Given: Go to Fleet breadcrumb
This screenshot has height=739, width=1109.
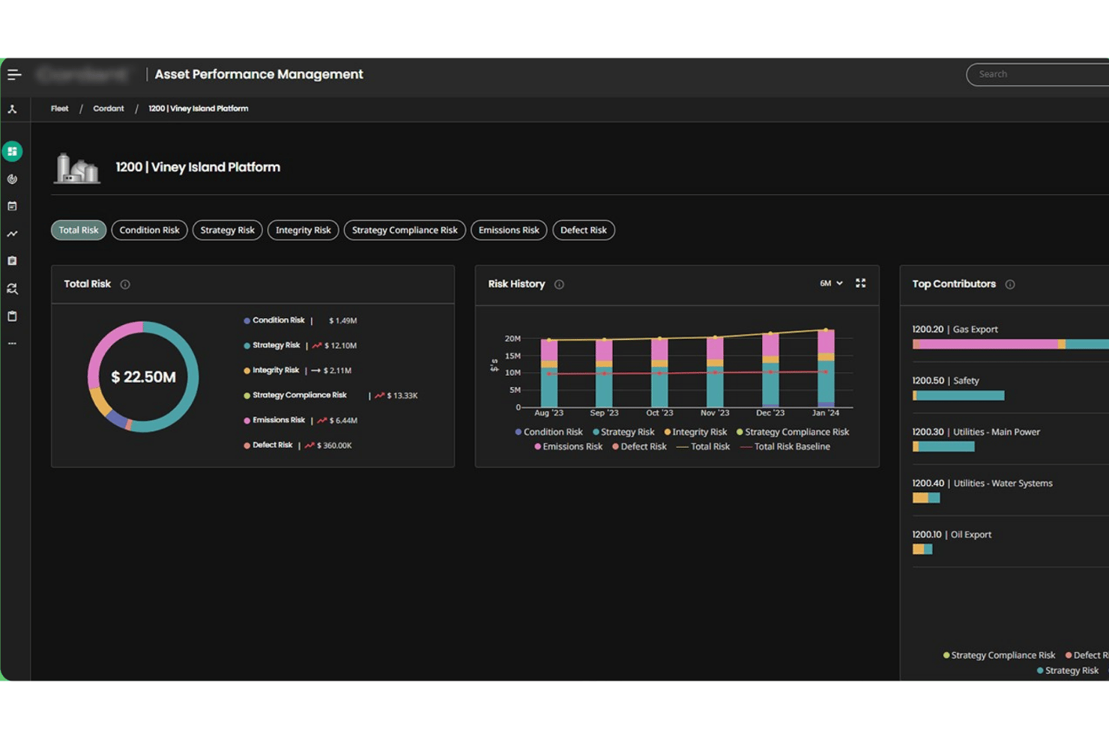Looking at the screenshot, I should 59,109.
